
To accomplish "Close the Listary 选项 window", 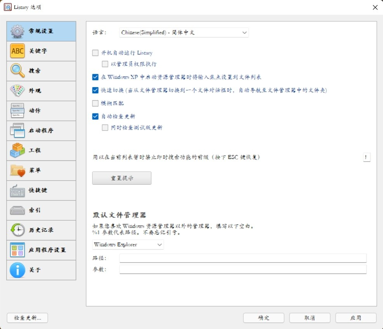I will tap(375, 7).
